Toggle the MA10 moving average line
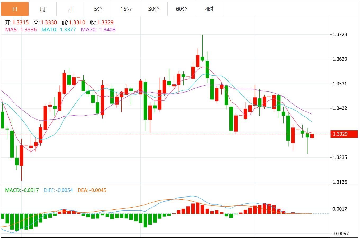Image resolution: width=360 pixels, height=238 pixels. point(50,30)
